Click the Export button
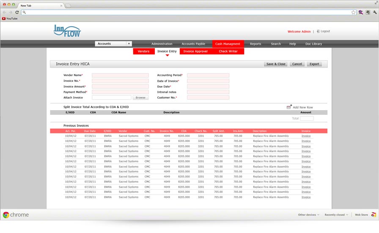379x233 pixels. click(314, 64)
